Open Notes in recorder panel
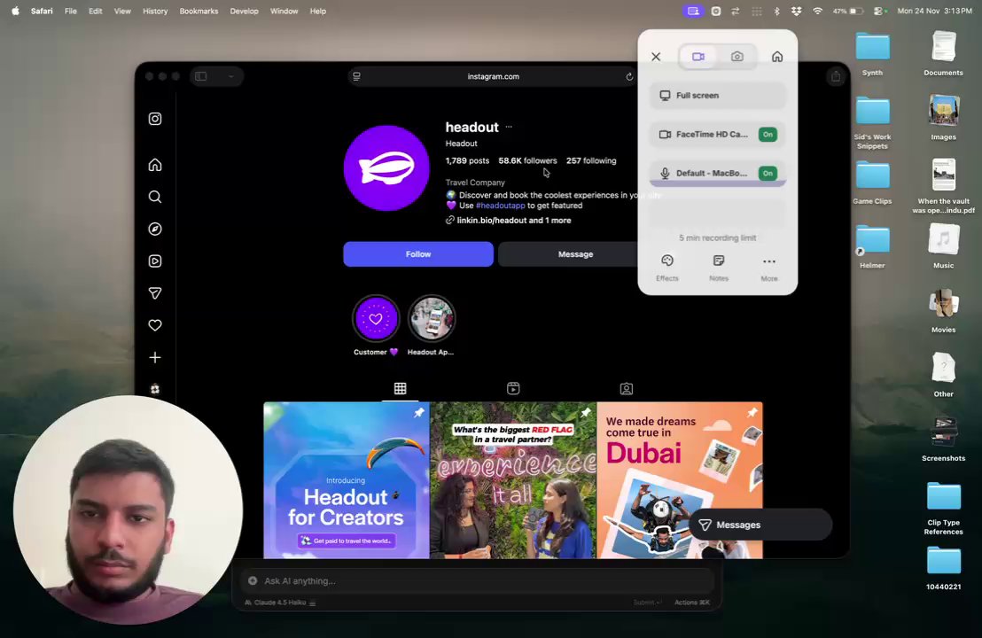The width and height of the screenshot is (982, 638). click(x=719, y=268)
